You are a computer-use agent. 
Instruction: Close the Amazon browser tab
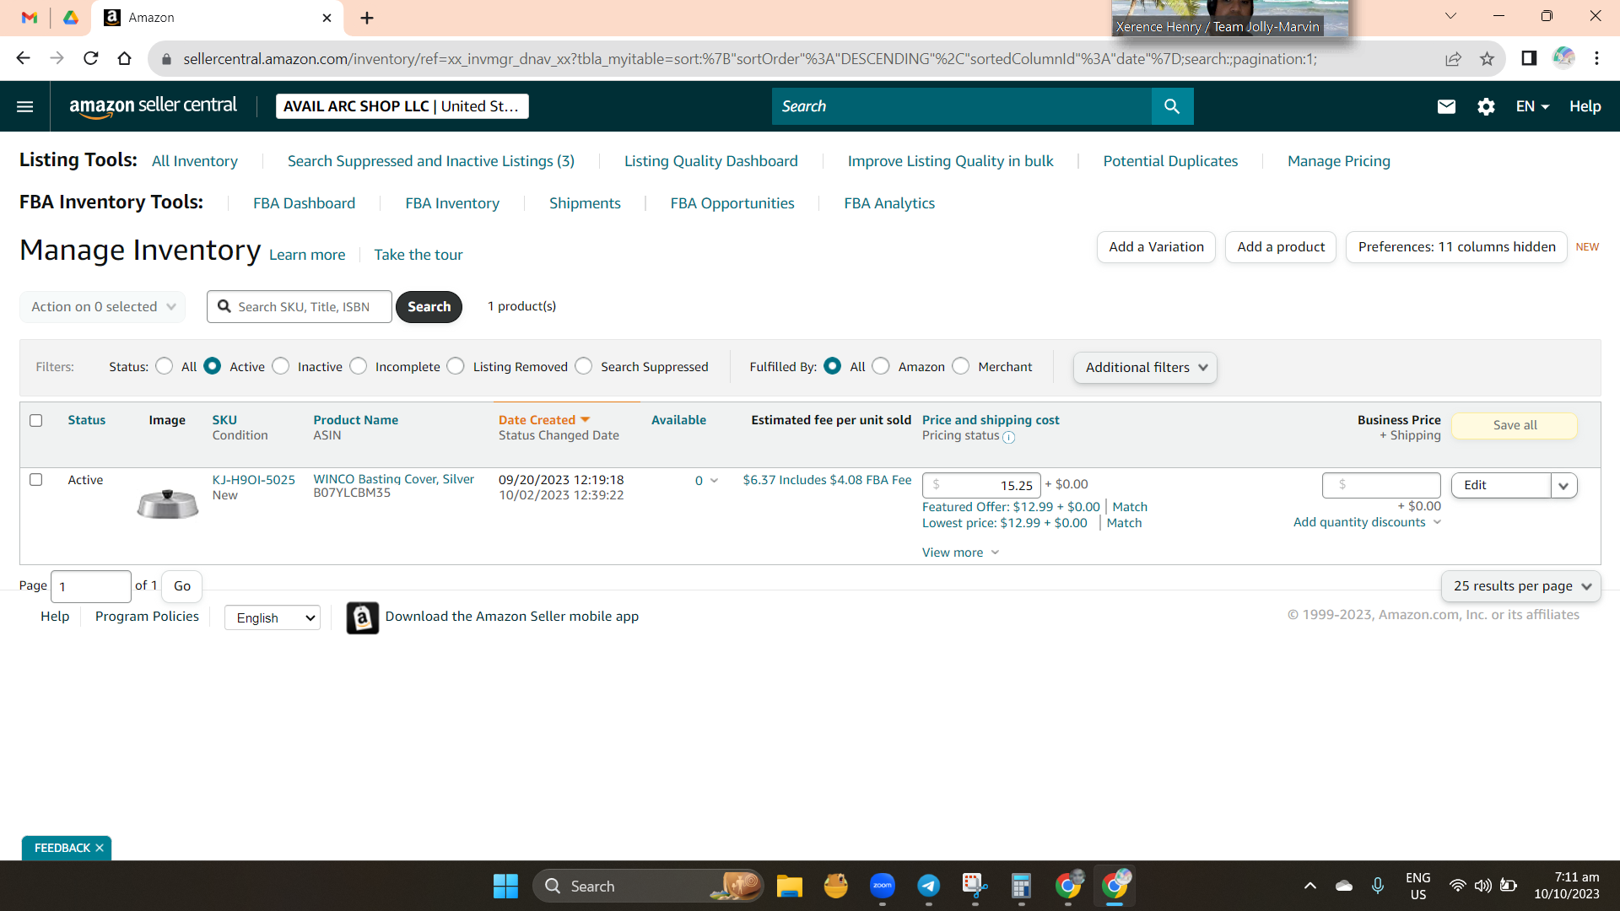(x=327, y=18)
